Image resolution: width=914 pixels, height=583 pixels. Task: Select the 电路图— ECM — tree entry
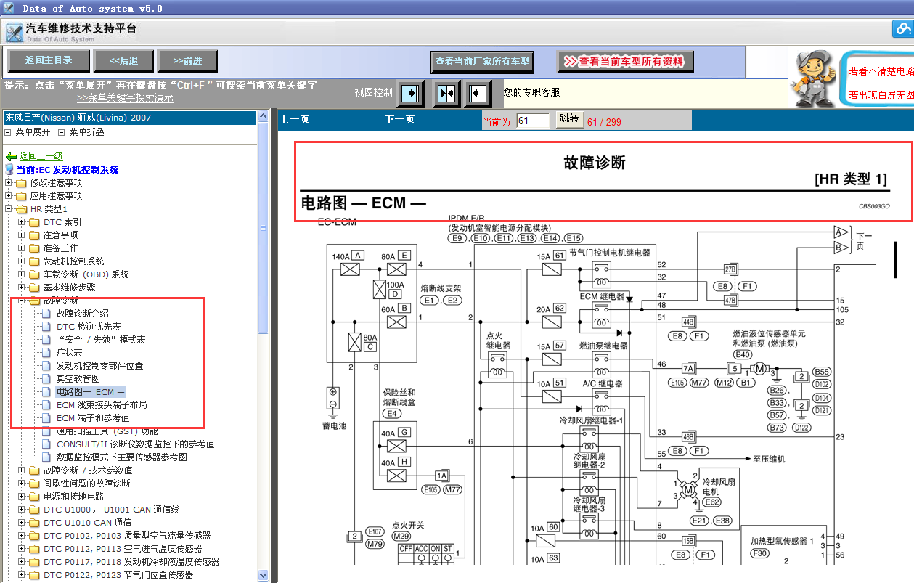point(91,392)
